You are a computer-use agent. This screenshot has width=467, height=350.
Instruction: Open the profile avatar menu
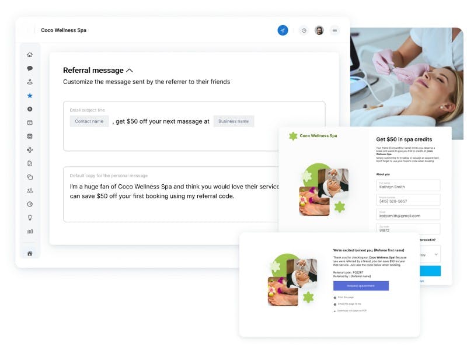pyautogui.click(x=319, y=30)
